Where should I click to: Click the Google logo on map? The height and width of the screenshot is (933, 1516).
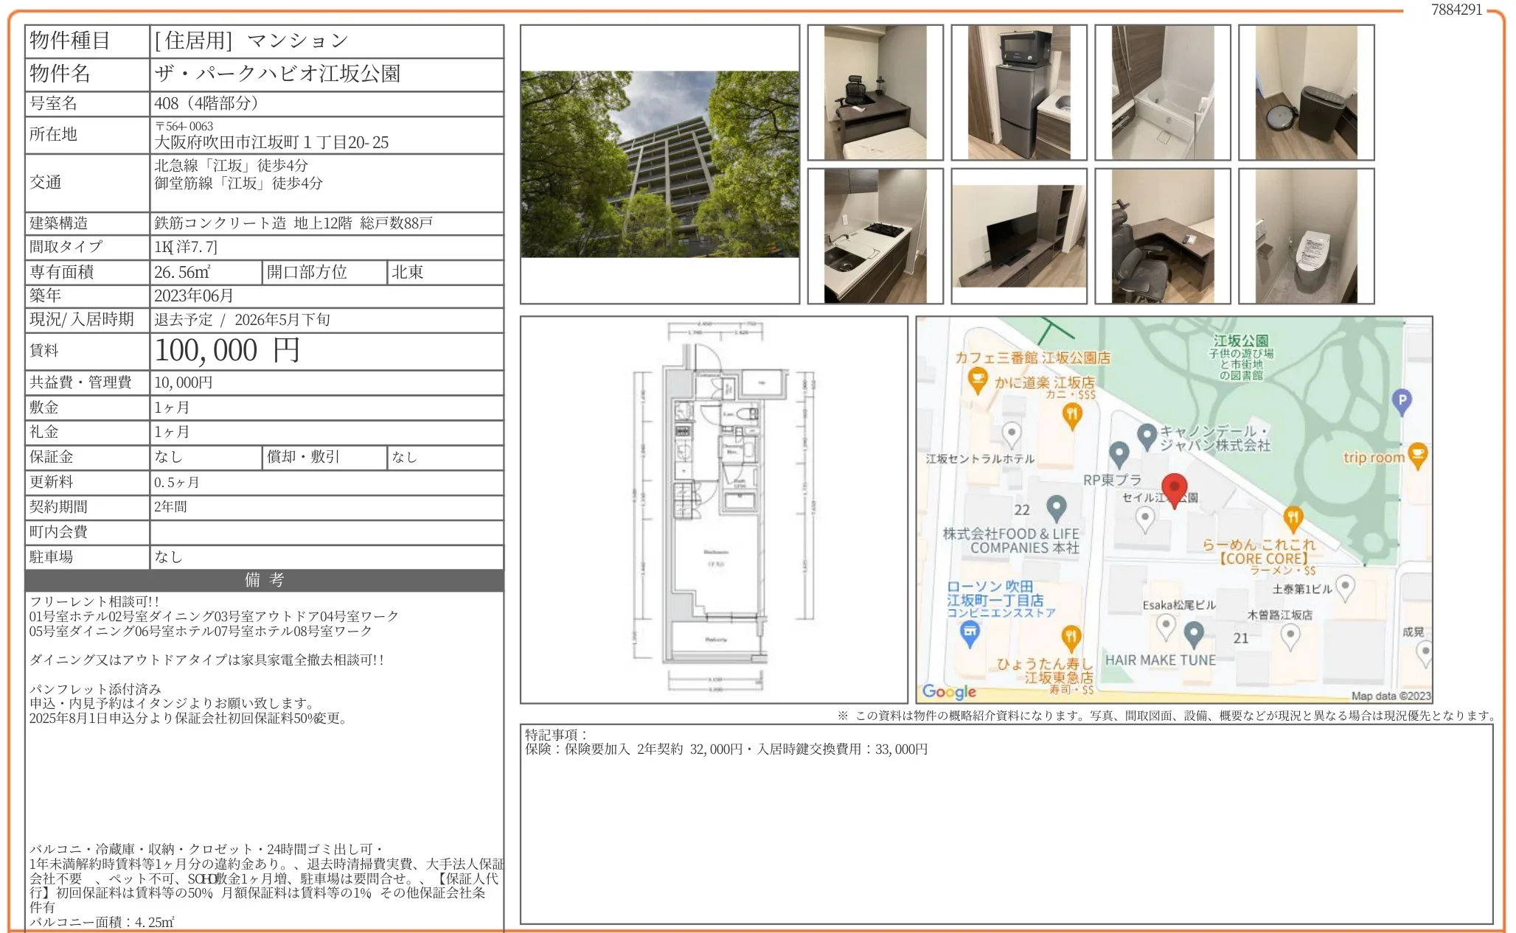click(948, 691)
